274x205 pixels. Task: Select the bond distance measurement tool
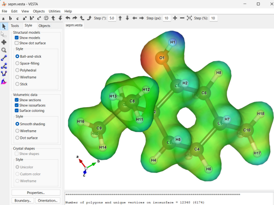click(4, 58)
